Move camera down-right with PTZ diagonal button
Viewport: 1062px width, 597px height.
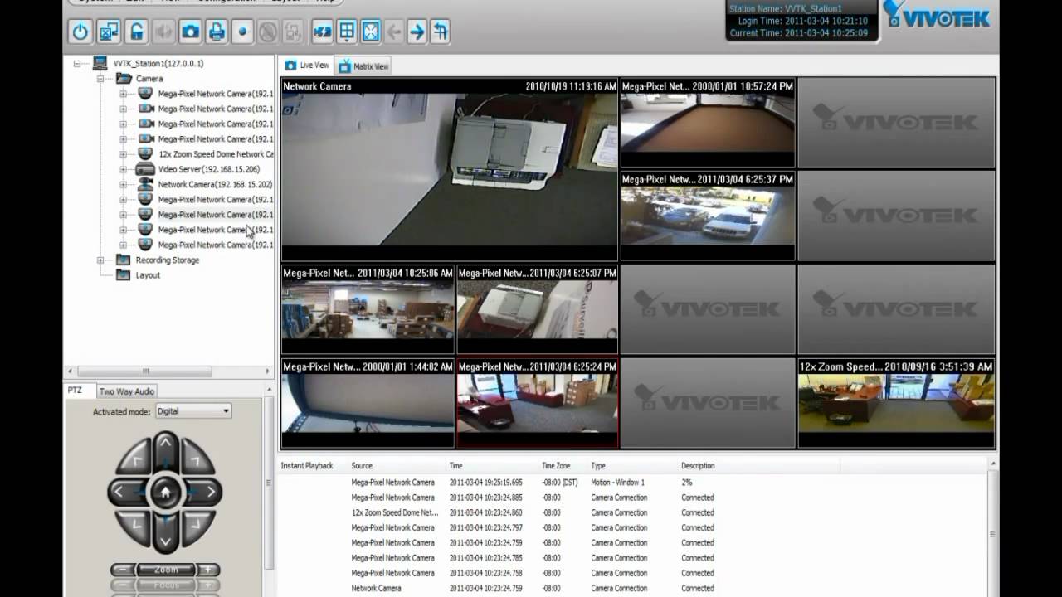tap(197, 526)
